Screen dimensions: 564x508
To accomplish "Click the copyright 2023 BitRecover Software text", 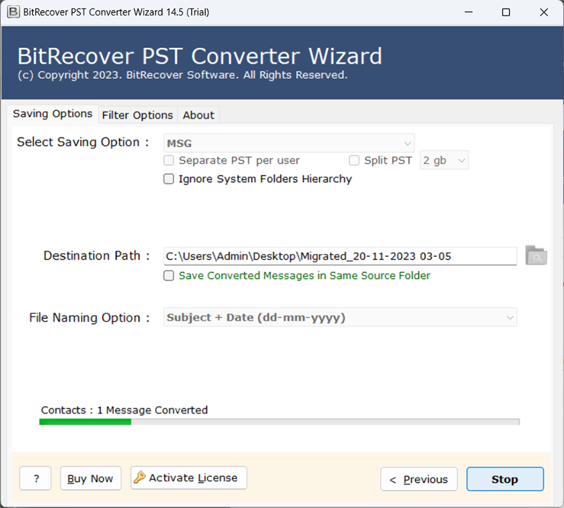I will coord(183,75).
